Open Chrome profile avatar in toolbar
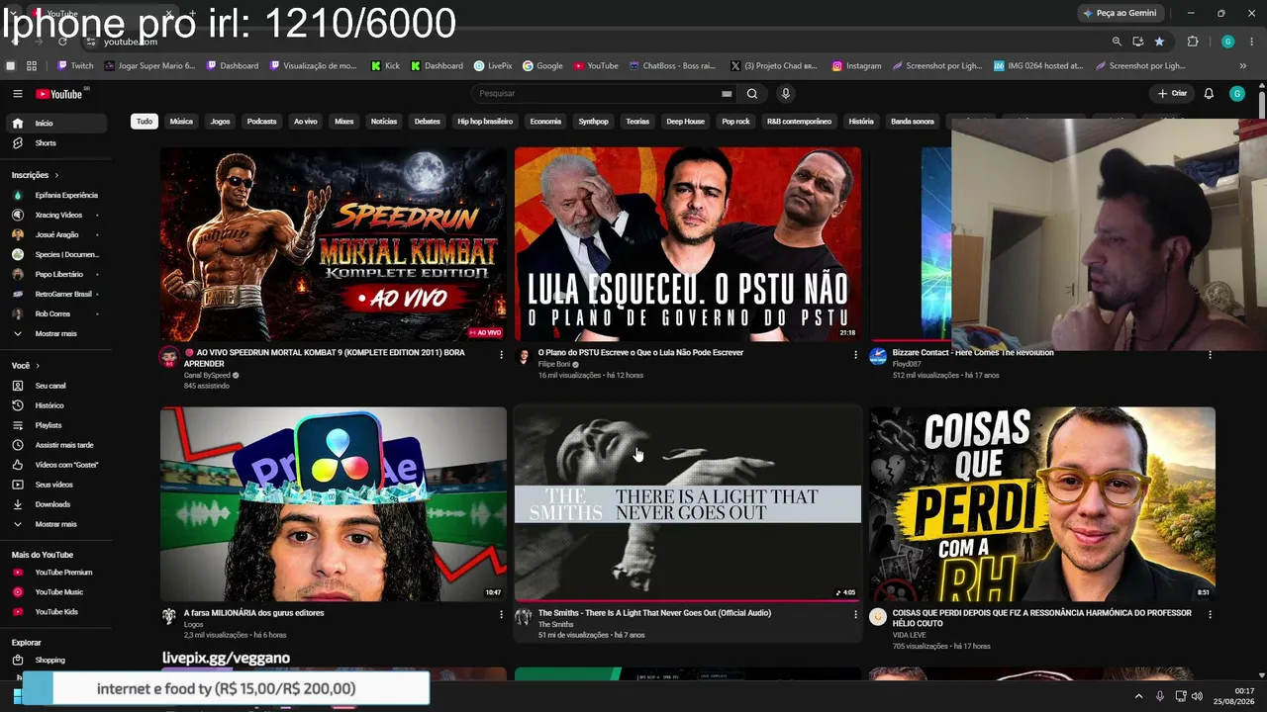Viewport: 1267px width, 712px height. click(x=1227, y=42)
